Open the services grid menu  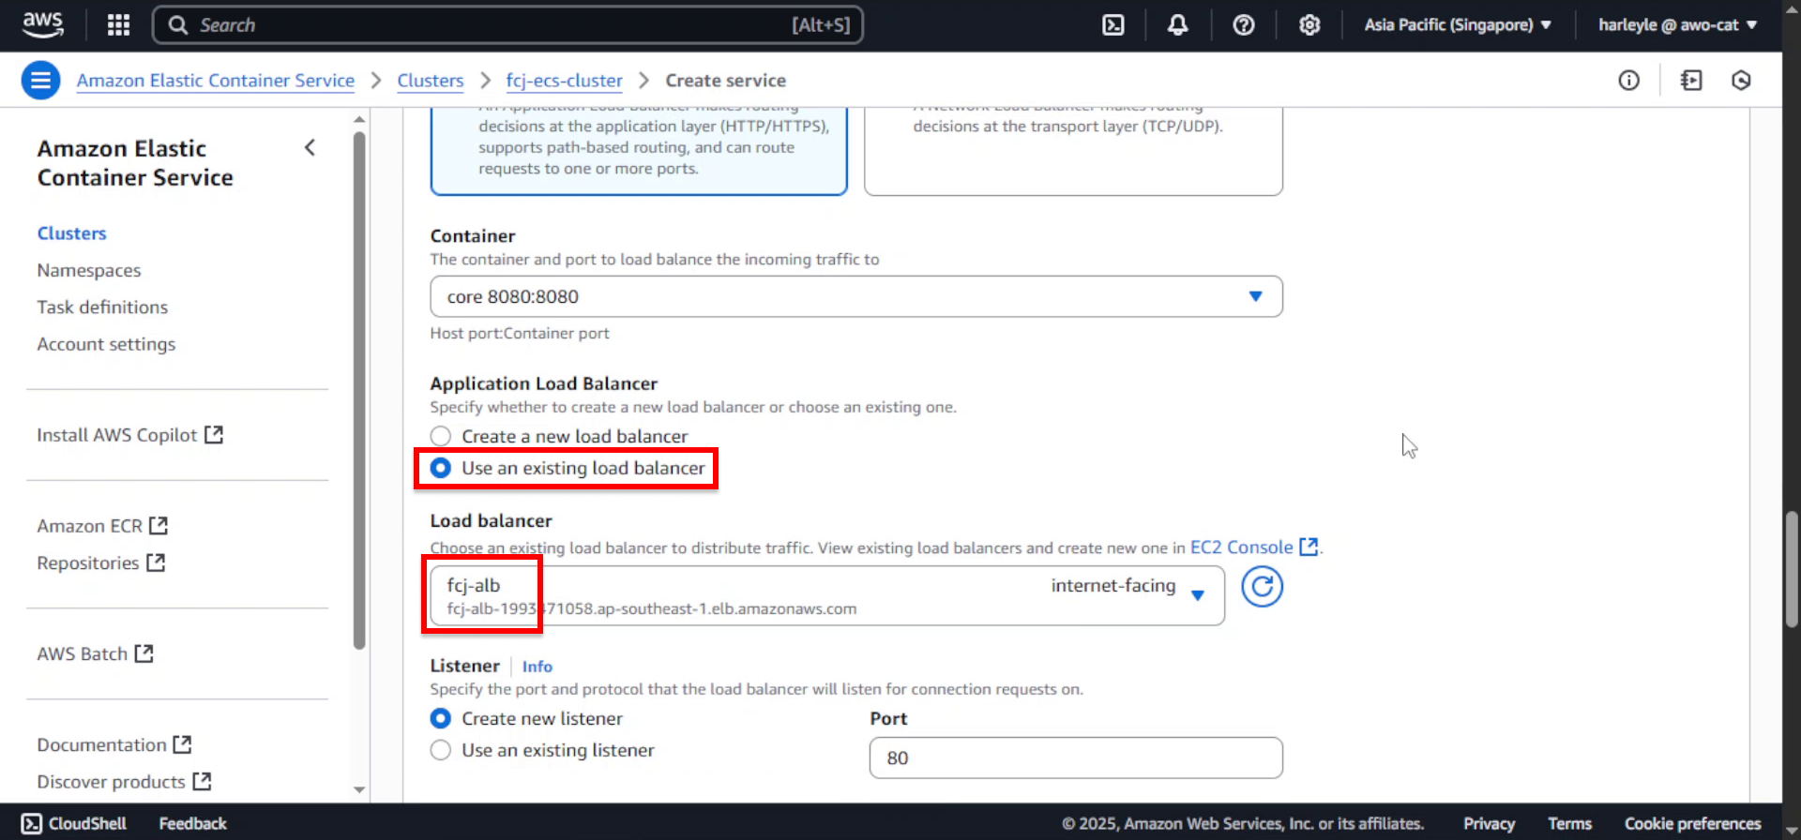pyautogui.click(x=118, y=25)
